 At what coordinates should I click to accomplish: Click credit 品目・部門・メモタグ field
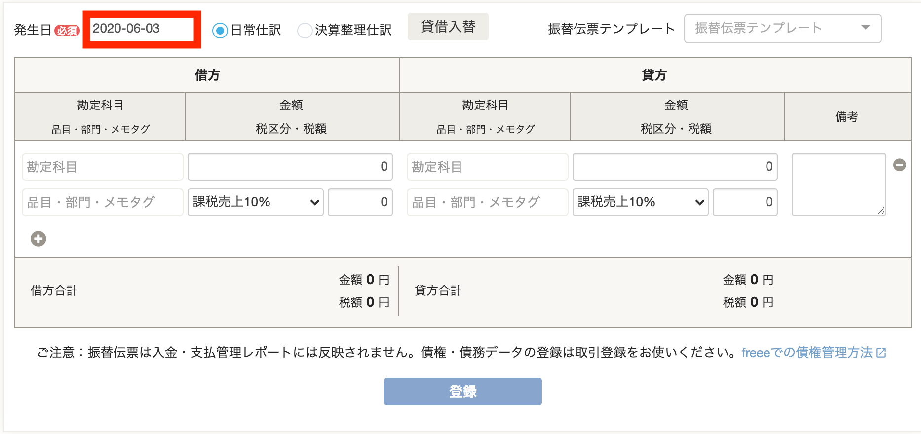(488, 202)
